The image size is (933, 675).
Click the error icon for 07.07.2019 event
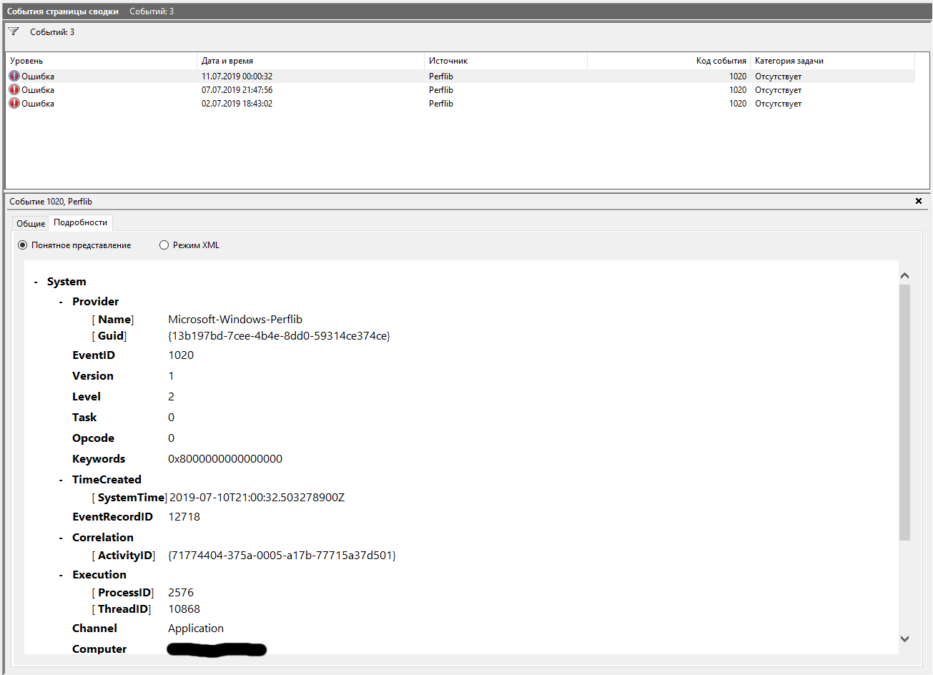coord(14,89)
